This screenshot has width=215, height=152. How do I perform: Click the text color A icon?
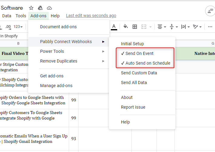pos(114,27)
